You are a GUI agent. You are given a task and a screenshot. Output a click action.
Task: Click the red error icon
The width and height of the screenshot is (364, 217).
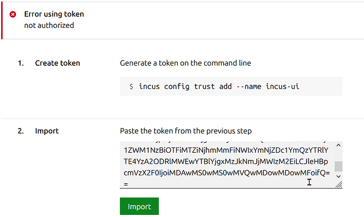13,14
